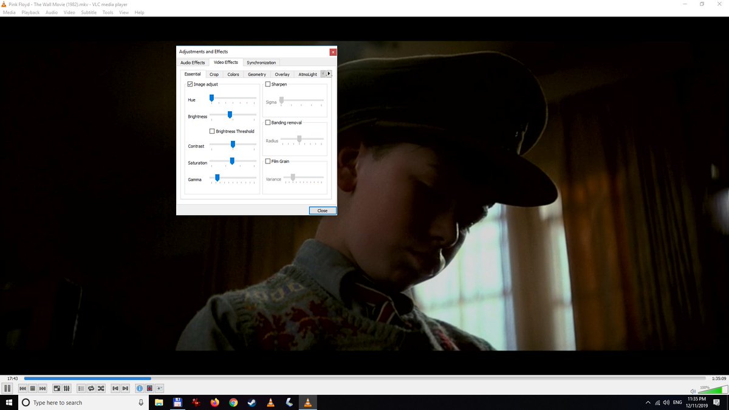Select the Geometry tab

(x=257, y=74)
